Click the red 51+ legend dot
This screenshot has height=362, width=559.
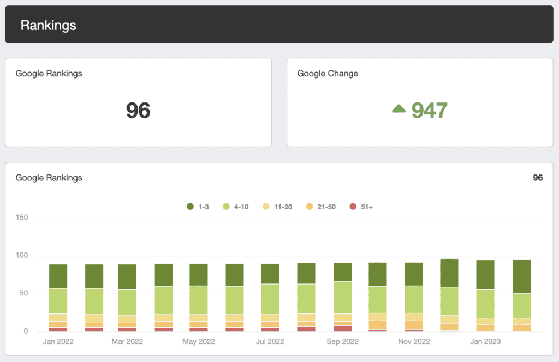click(353, 207)
